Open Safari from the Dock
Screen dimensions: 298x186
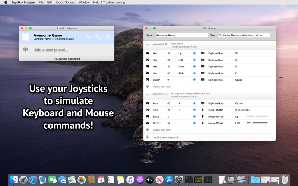click(33, 180)
